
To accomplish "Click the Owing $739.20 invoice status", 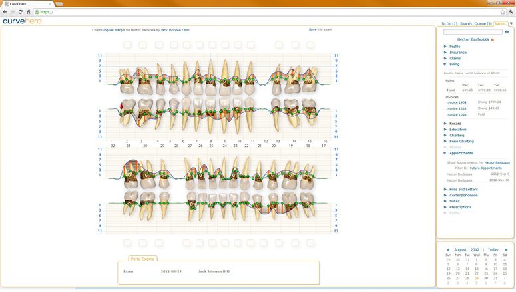I will point(489,102).
